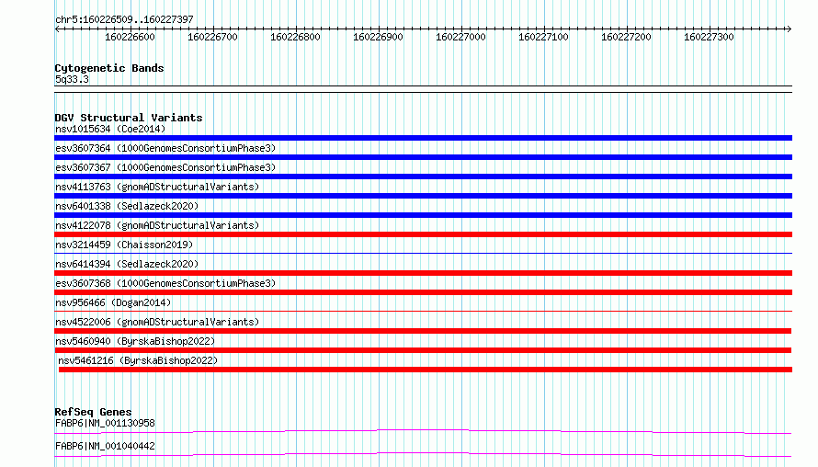Click blue bar of nsv6401338
Image resolution: width=818 pixels, height=467 pixels.
pos(423,215)
